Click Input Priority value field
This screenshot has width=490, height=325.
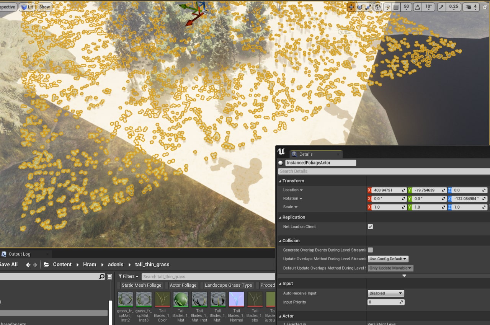[x=386, y=302]
